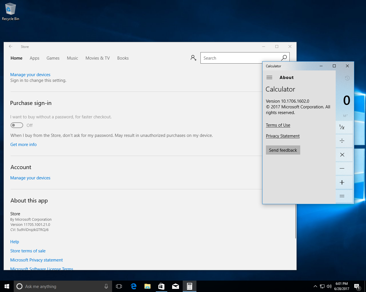The height and width of the screenshot is (292, 366).
Task: Click the Purchase sign-in heading
Action: [31, 103]
